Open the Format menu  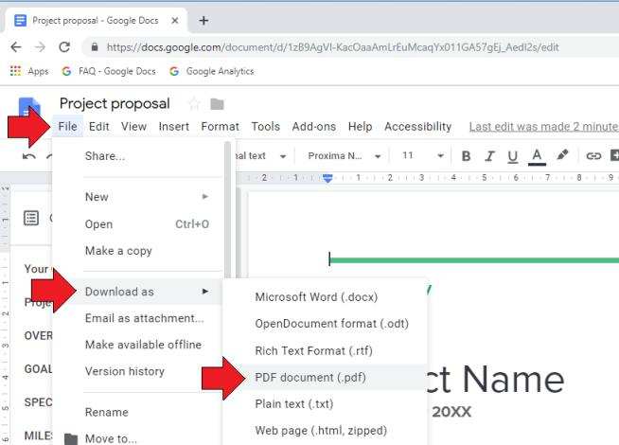[220, 126]
